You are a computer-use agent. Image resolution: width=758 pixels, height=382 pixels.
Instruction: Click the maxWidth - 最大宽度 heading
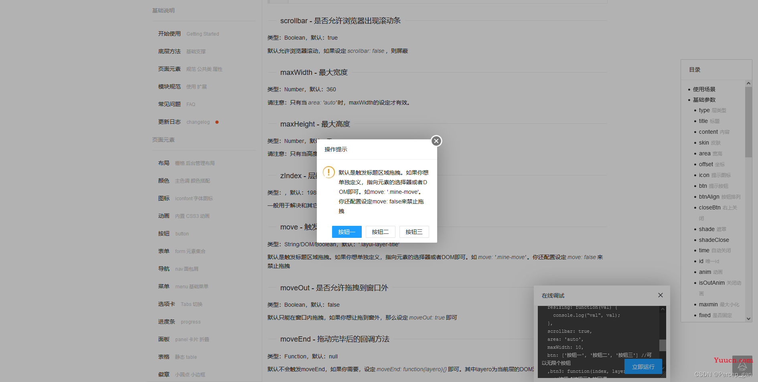click(314, 72)
